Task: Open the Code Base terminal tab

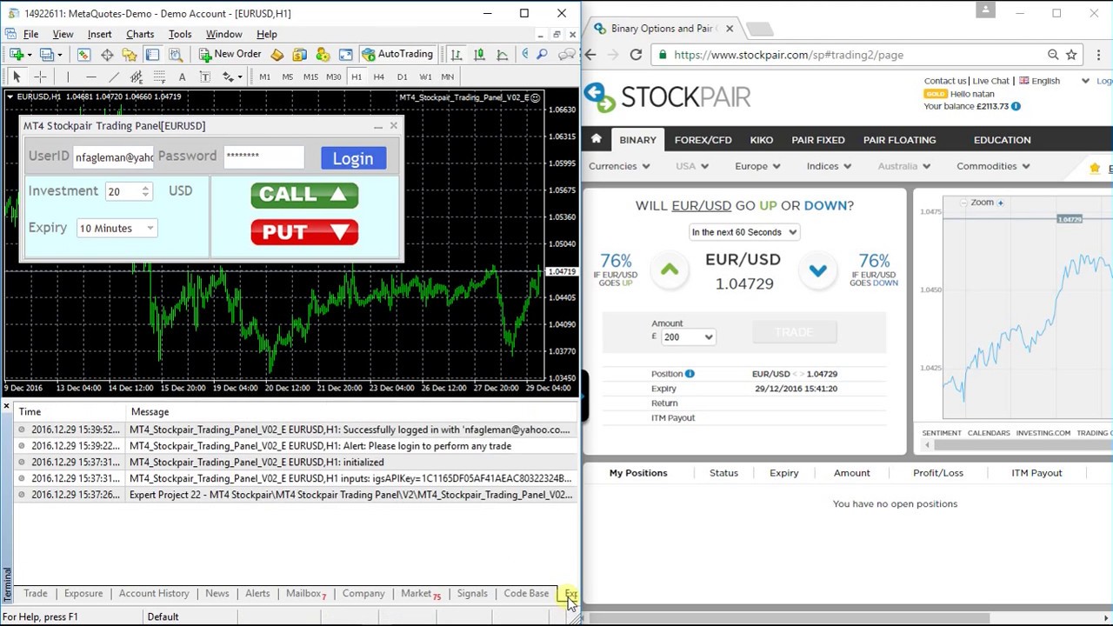Action: click(x=526, y=594)
